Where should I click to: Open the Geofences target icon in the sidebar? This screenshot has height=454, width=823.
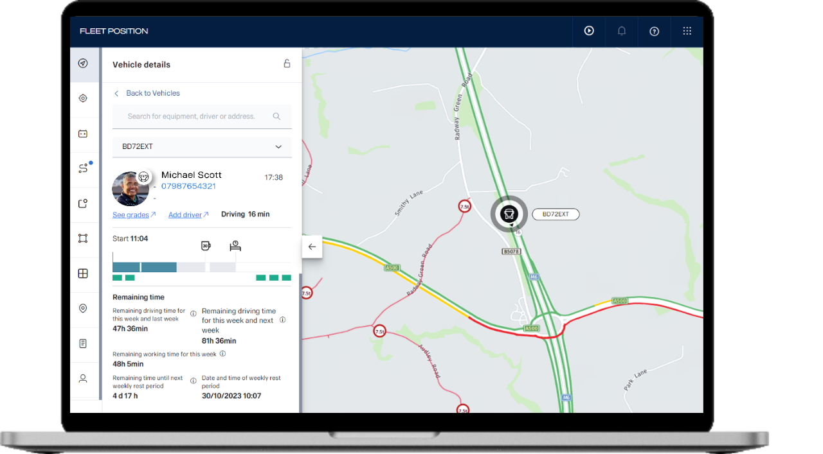pos(82,98)
